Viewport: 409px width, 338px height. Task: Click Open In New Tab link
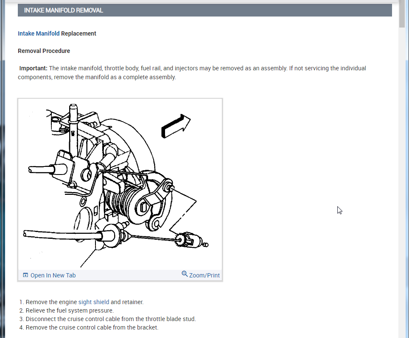coord(53,275)
